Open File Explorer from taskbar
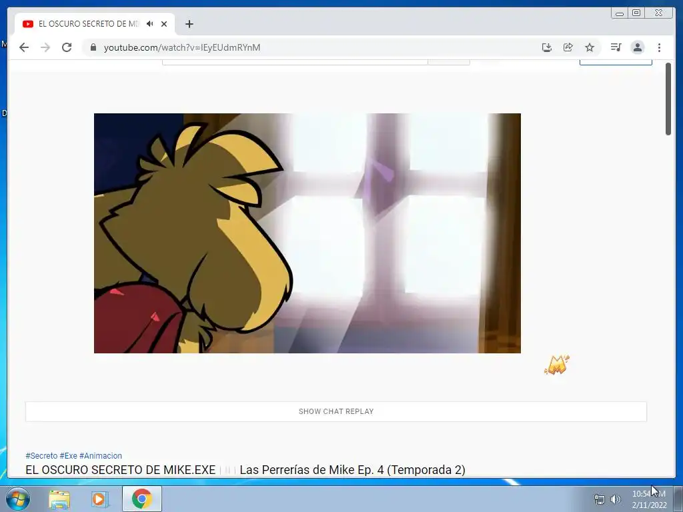The width and height of the screenshot is (683, 512). click(59, 499)
